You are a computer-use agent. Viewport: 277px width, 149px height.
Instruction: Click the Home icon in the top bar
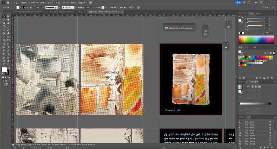point(8,3)
